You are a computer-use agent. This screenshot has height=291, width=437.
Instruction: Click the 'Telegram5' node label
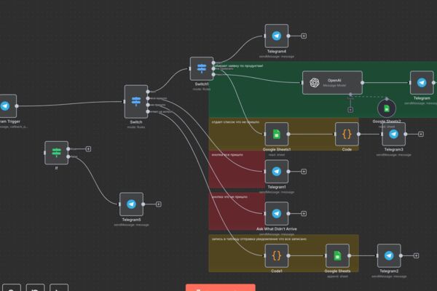(x=131, y=220)
